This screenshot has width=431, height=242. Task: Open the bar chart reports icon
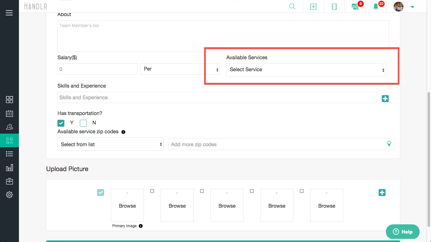point(9,168)
